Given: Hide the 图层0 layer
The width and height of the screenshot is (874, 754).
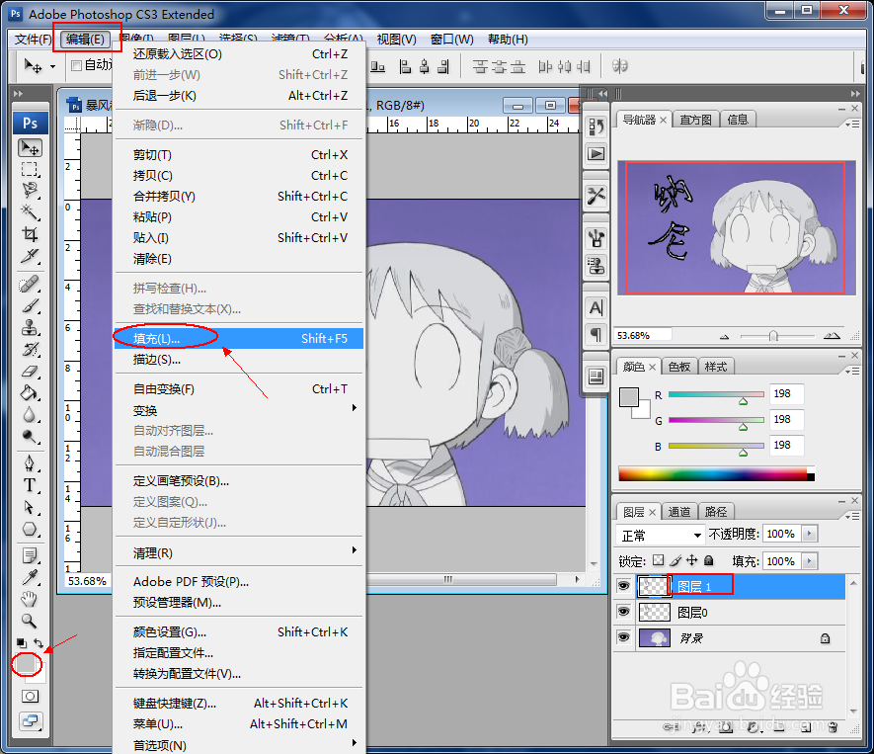Looking at the screenshot, I should [x=623, y=611].
